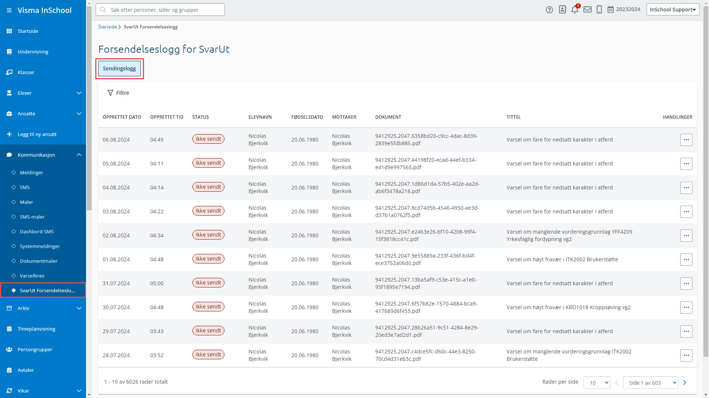Open the contacts book icon in header
Image resolution: width=709 pixels, height=398 pixels.
(562, 10)
